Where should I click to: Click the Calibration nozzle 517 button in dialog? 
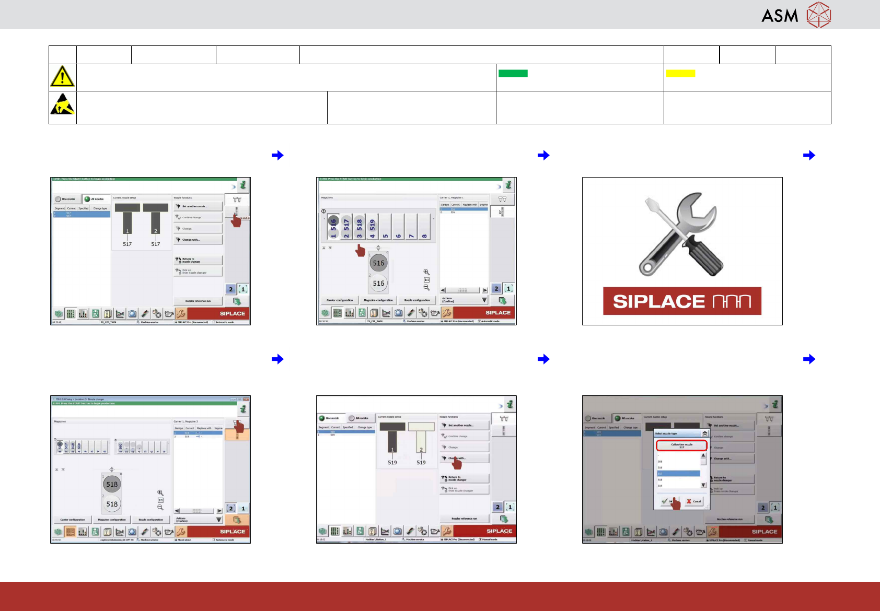pyautogui.click(x=681, y=445)
